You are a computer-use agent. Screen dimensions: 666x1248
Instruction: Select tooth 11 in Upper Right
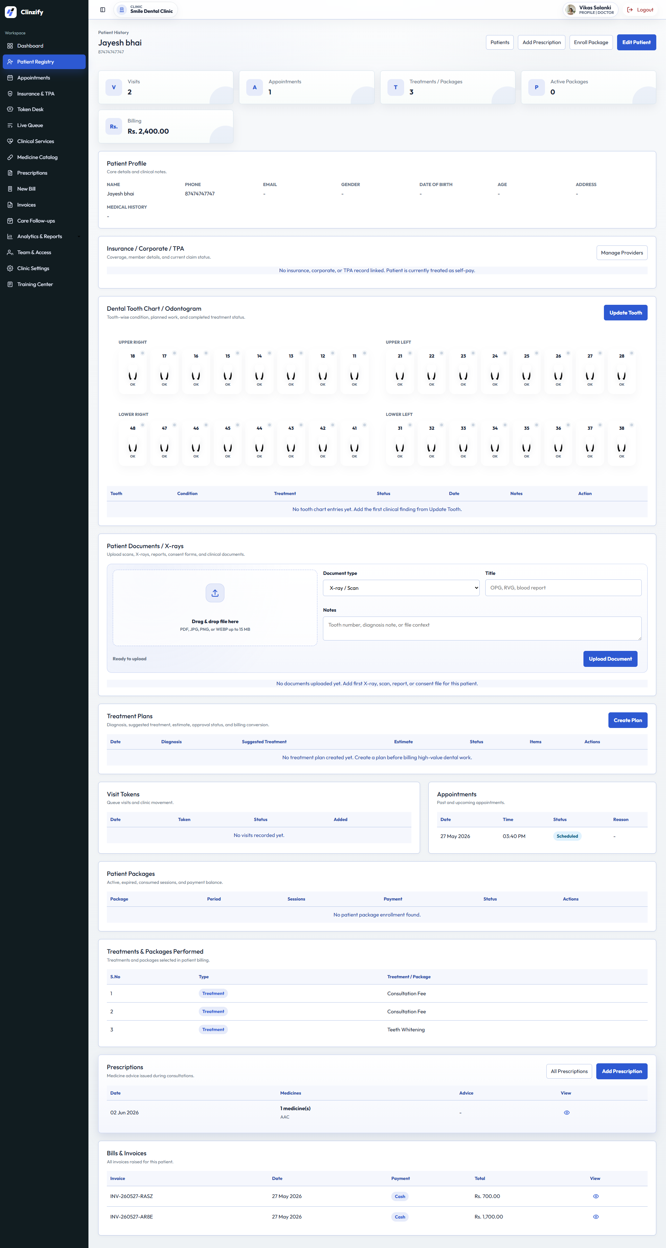[x=354, y=371]
